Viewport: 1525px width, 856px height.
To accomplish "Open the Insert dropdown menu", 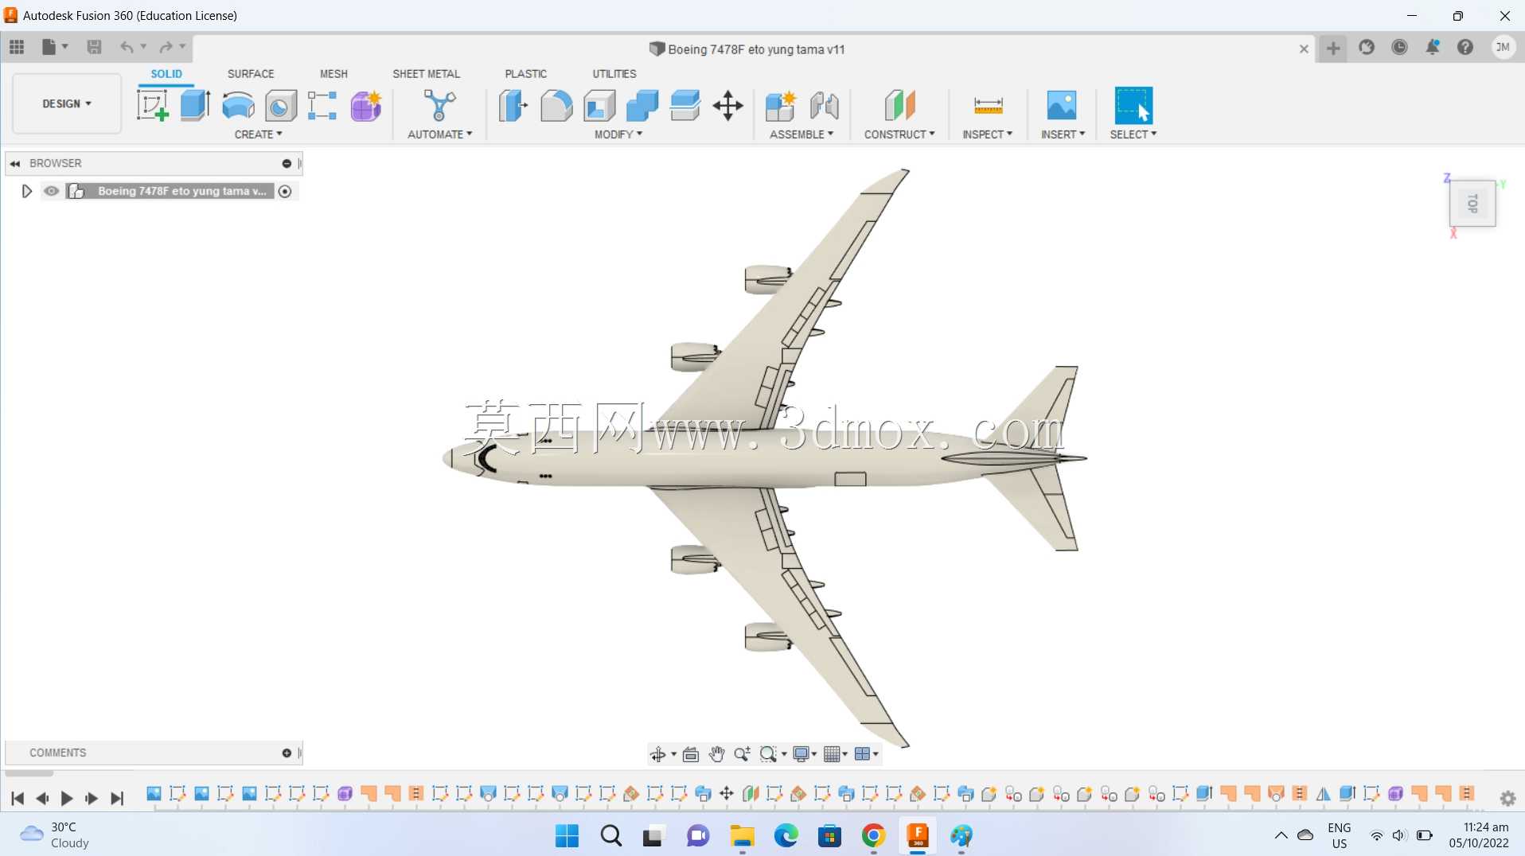I will pyautogui.click(x=1063, y=134).
